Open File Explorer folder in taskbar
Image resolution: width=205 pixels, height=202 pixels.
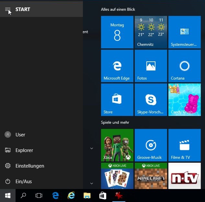(87, 196)
